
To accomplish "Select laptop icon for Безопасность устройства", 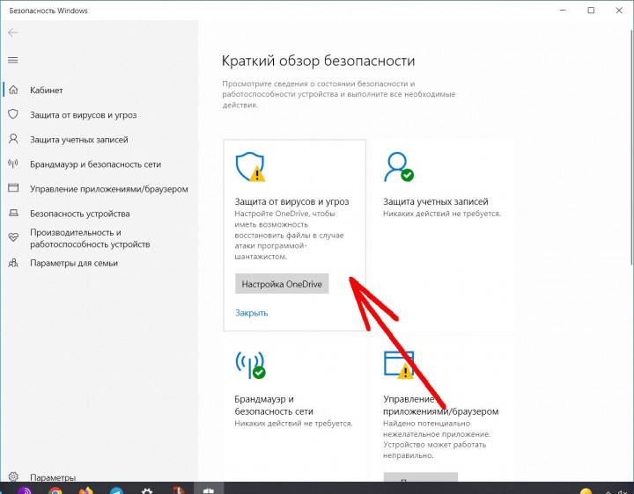I will coord(13,214).
